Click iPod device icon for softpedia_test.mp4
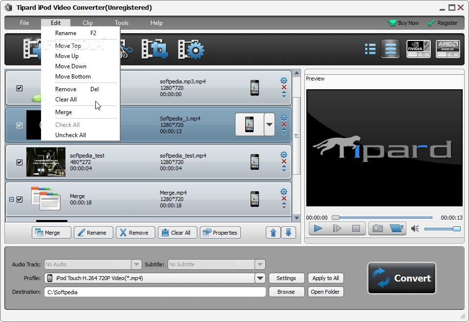469x322 pixels. click(255, 162)
